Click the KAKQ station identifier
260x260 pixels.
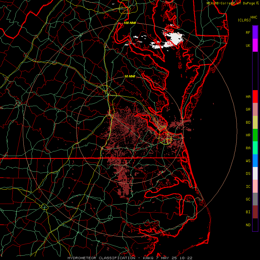click(x=148, y=258)
